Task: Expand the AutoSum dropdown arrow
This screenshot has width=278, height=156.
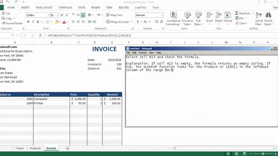Action: click(253, 13)
